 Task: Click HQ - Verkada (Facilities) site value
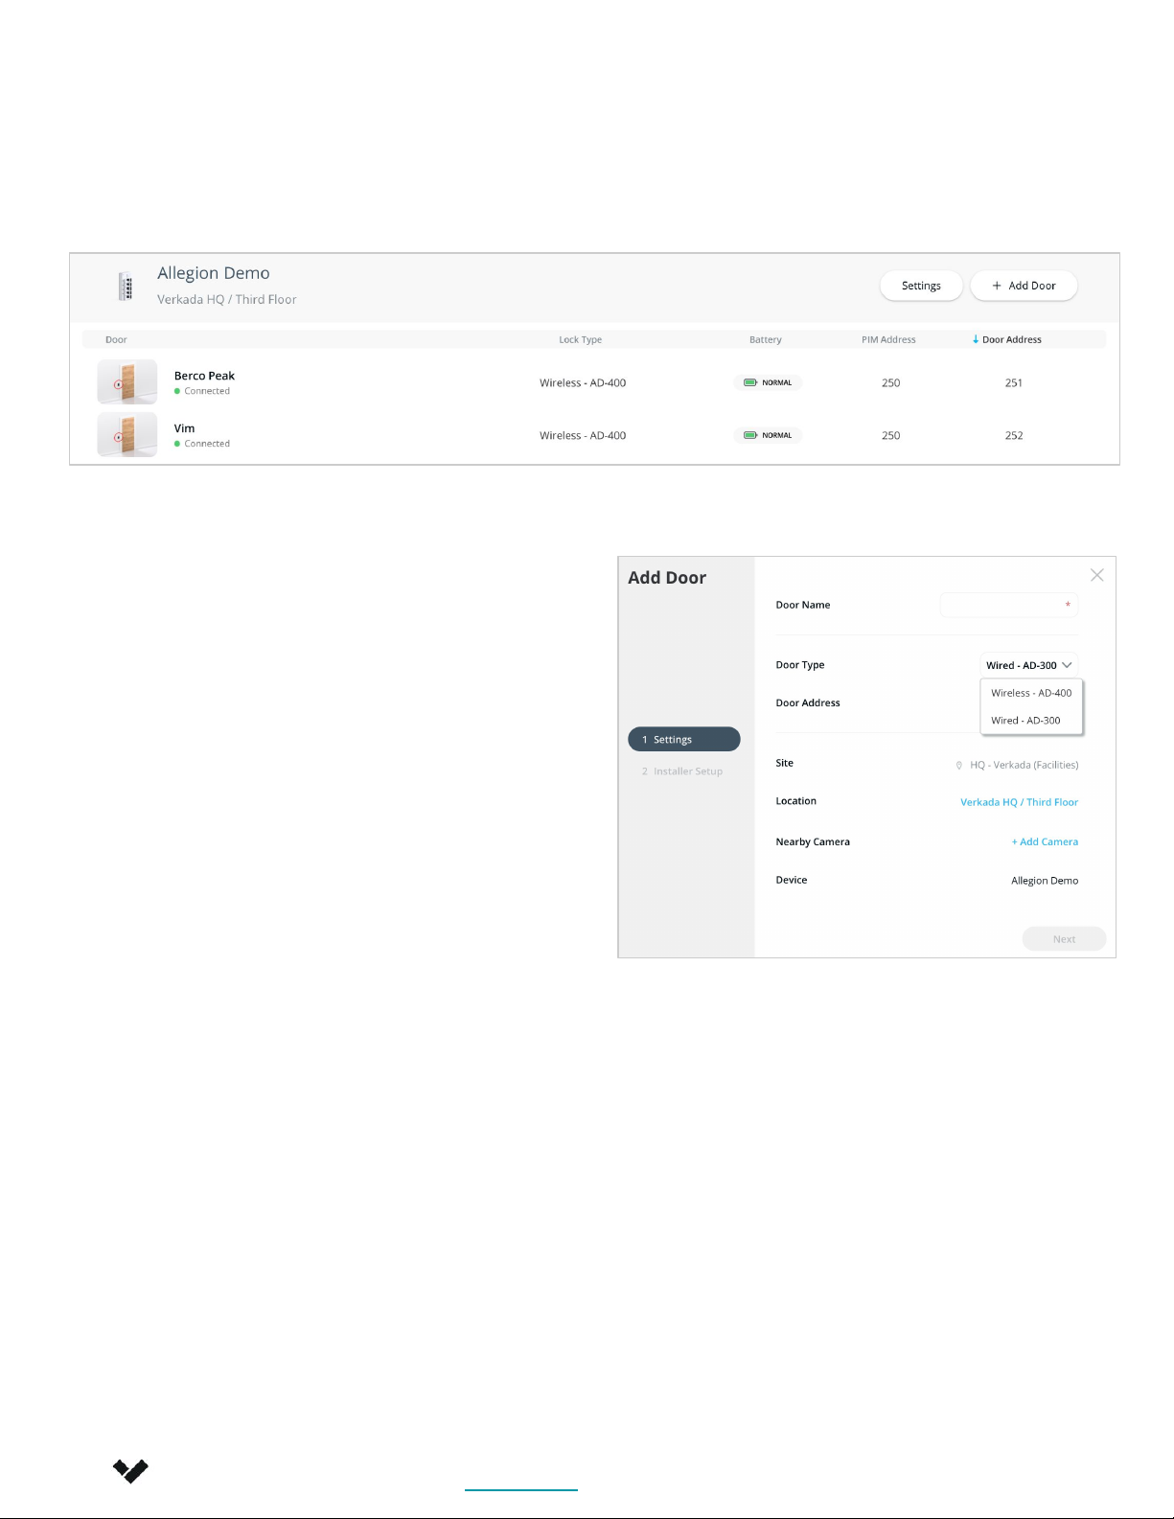coord(1024,765)
